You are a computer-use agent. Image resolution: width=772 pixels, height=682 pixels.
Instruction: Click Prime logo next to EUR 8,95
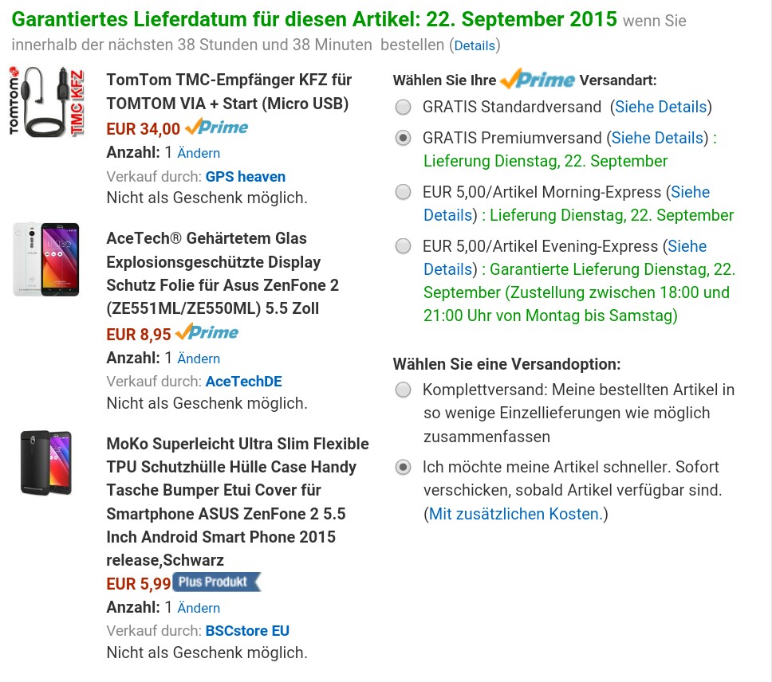tap(207, 333)
